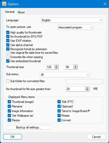Screen dimensions: 109x143
Task: Expand the Sub-menu dropdown set to All
Action: (65, 74)
